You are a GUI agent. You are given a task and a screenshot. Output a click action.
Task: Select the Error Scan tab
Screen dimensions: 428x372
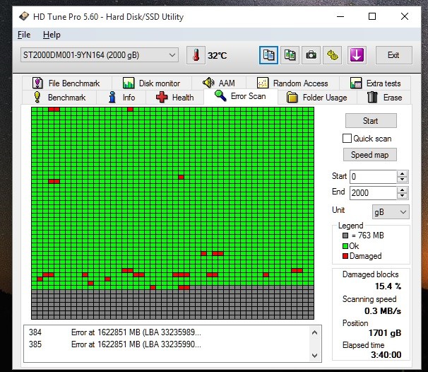tap(241, 96)
